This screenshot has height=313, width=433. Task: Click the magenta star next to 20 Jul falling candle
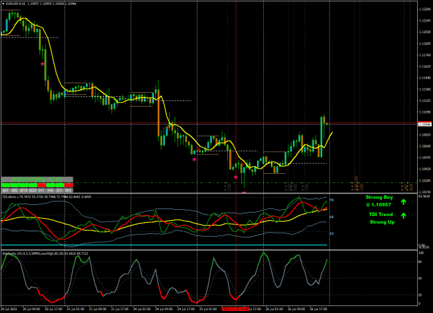coord(42,64)
